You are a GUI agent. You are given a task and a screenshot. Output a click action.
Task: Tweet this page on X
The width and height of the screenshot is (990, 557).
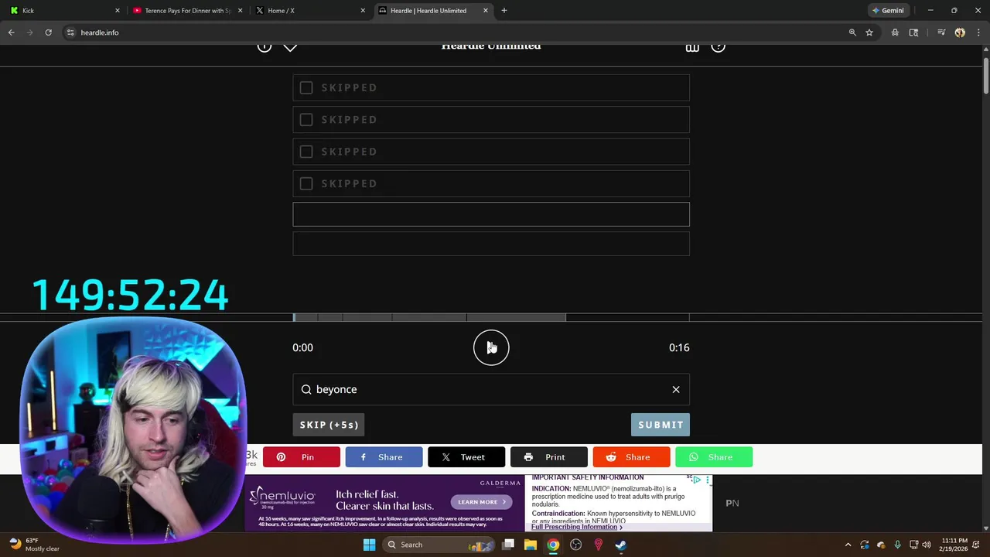point(466,457)
